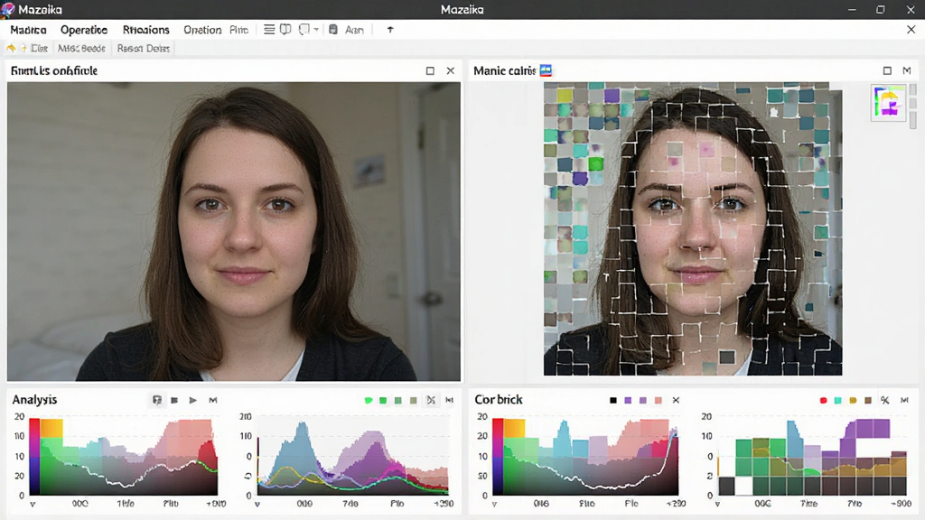Click the first icon beside the Analysis stop button
This screenshot has height=520, width=925.
[157, 400]
